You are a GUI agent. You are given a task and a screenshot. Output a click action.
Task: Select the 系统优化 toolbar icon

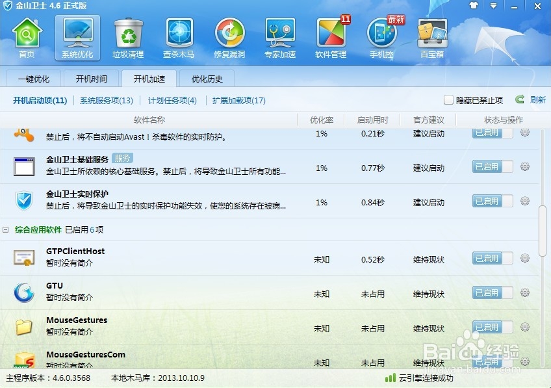pyautogui.click(x=78, y=38)
